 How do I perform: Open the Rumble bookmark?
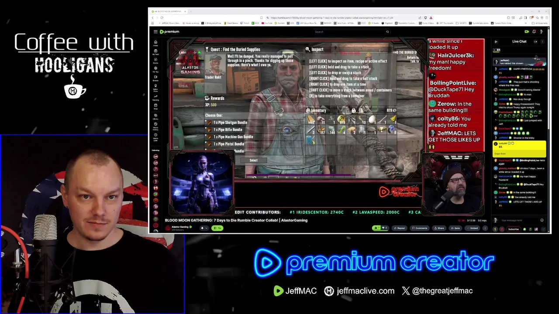click(x=280, y=23)
